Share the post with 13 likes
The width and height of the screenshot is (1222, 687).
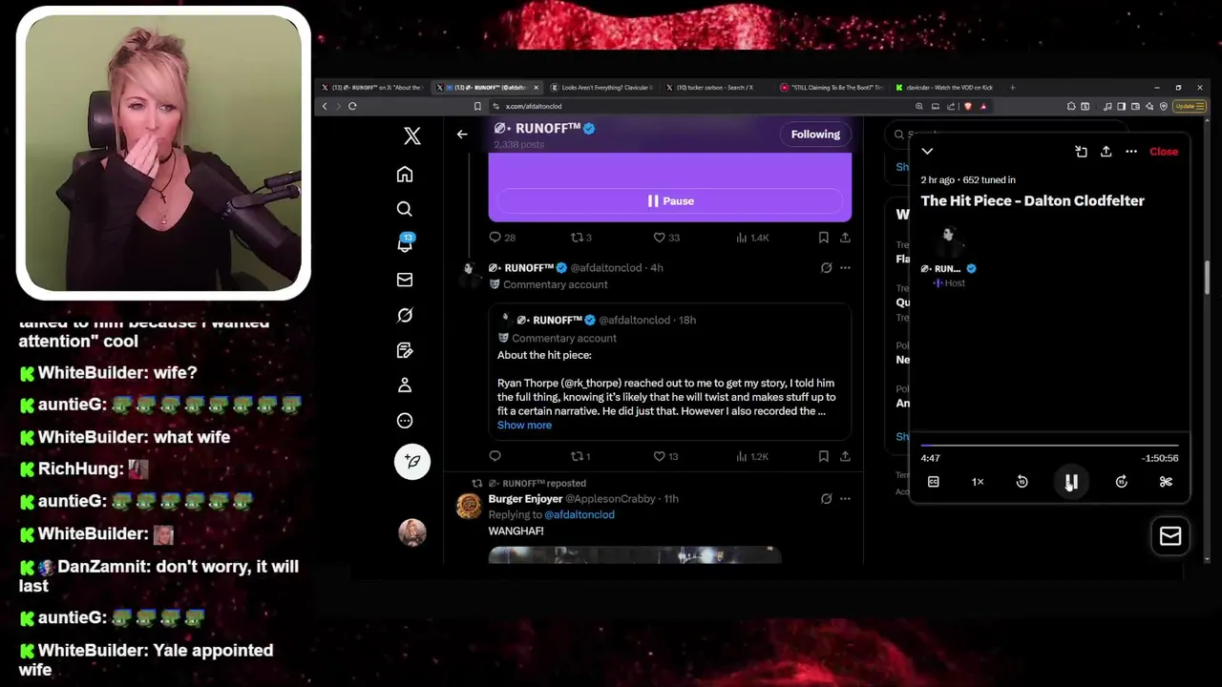pos(845,457)
